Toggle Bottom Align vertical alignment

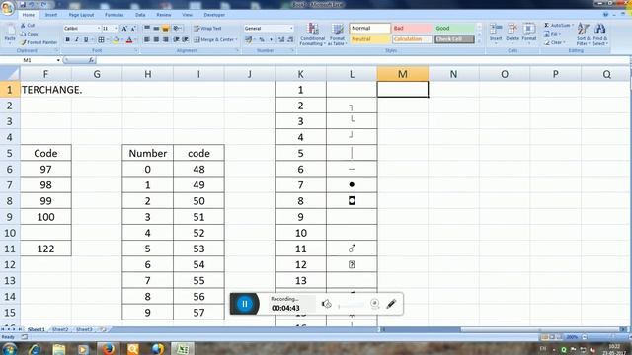(x=165, y=29)
